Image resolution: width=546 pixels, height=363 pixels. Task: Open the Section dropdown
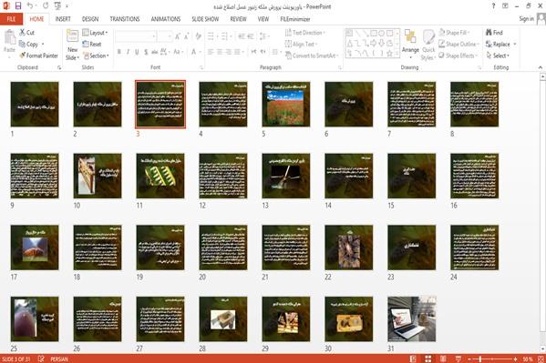96,55
